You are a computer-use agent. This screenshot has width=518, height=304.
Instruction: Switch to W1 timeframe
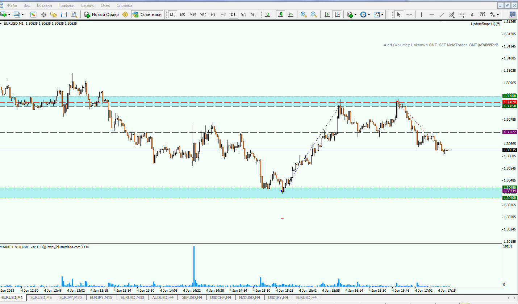click(x=244, y=14)
